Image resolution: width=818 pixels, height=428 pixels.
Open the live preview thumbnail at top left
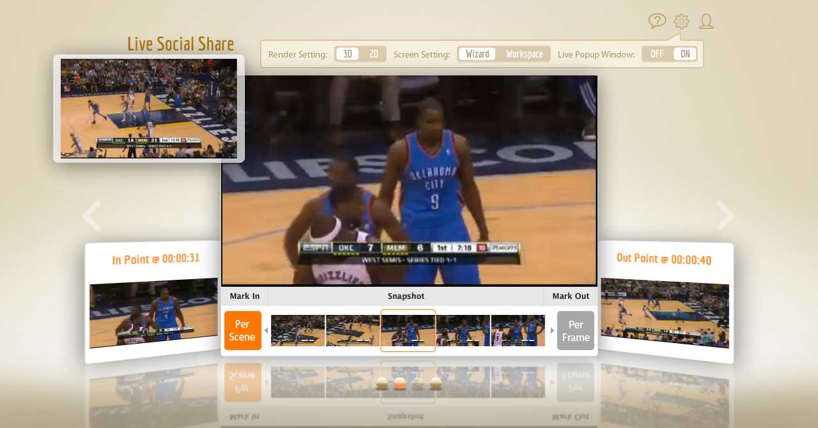148,109
